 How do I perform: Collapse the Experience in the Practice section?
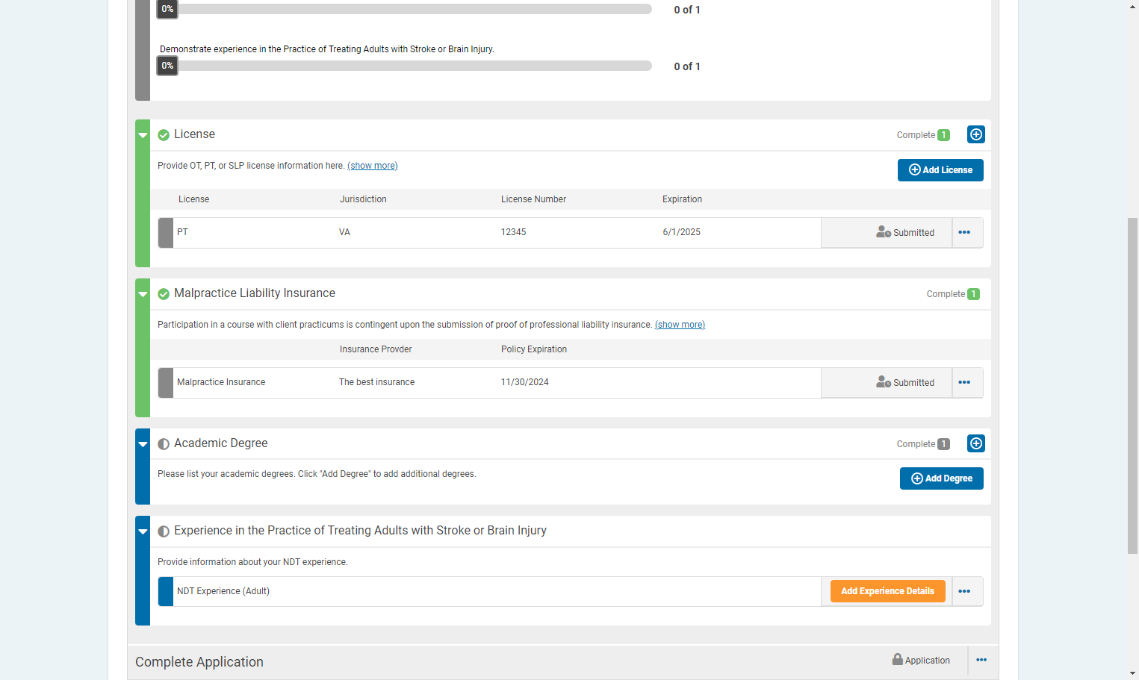(143, 531)
